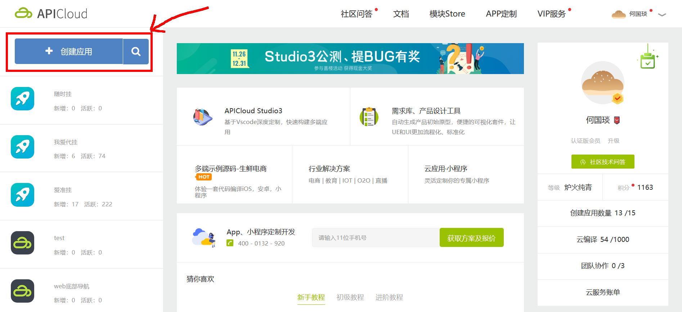Switch to 进阶教程 tab
Screen dimensions: 682x312
point(389,297)
